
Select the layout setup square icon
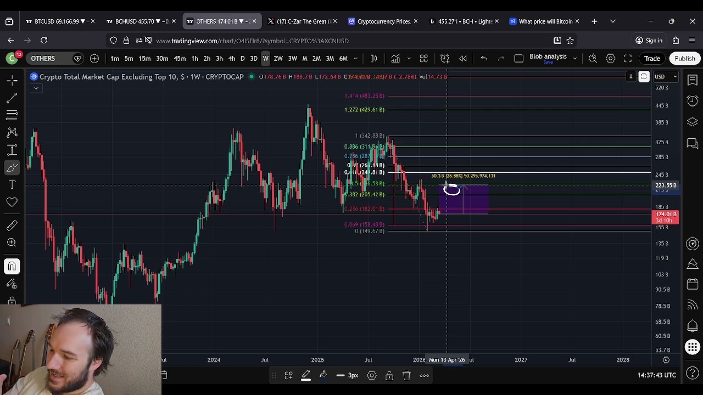[x=518, y=58]
